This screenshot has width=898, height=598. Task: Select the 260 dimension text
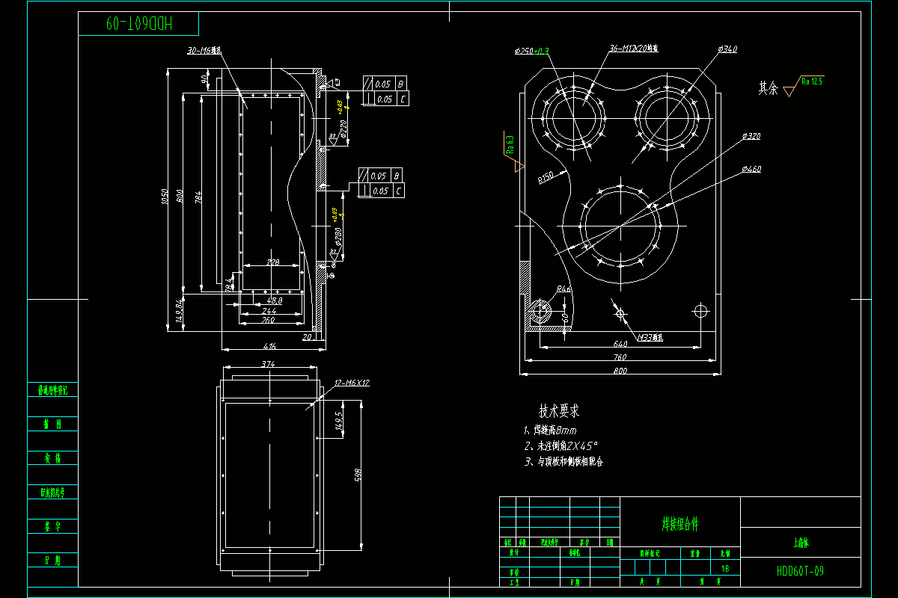point(267,320)
